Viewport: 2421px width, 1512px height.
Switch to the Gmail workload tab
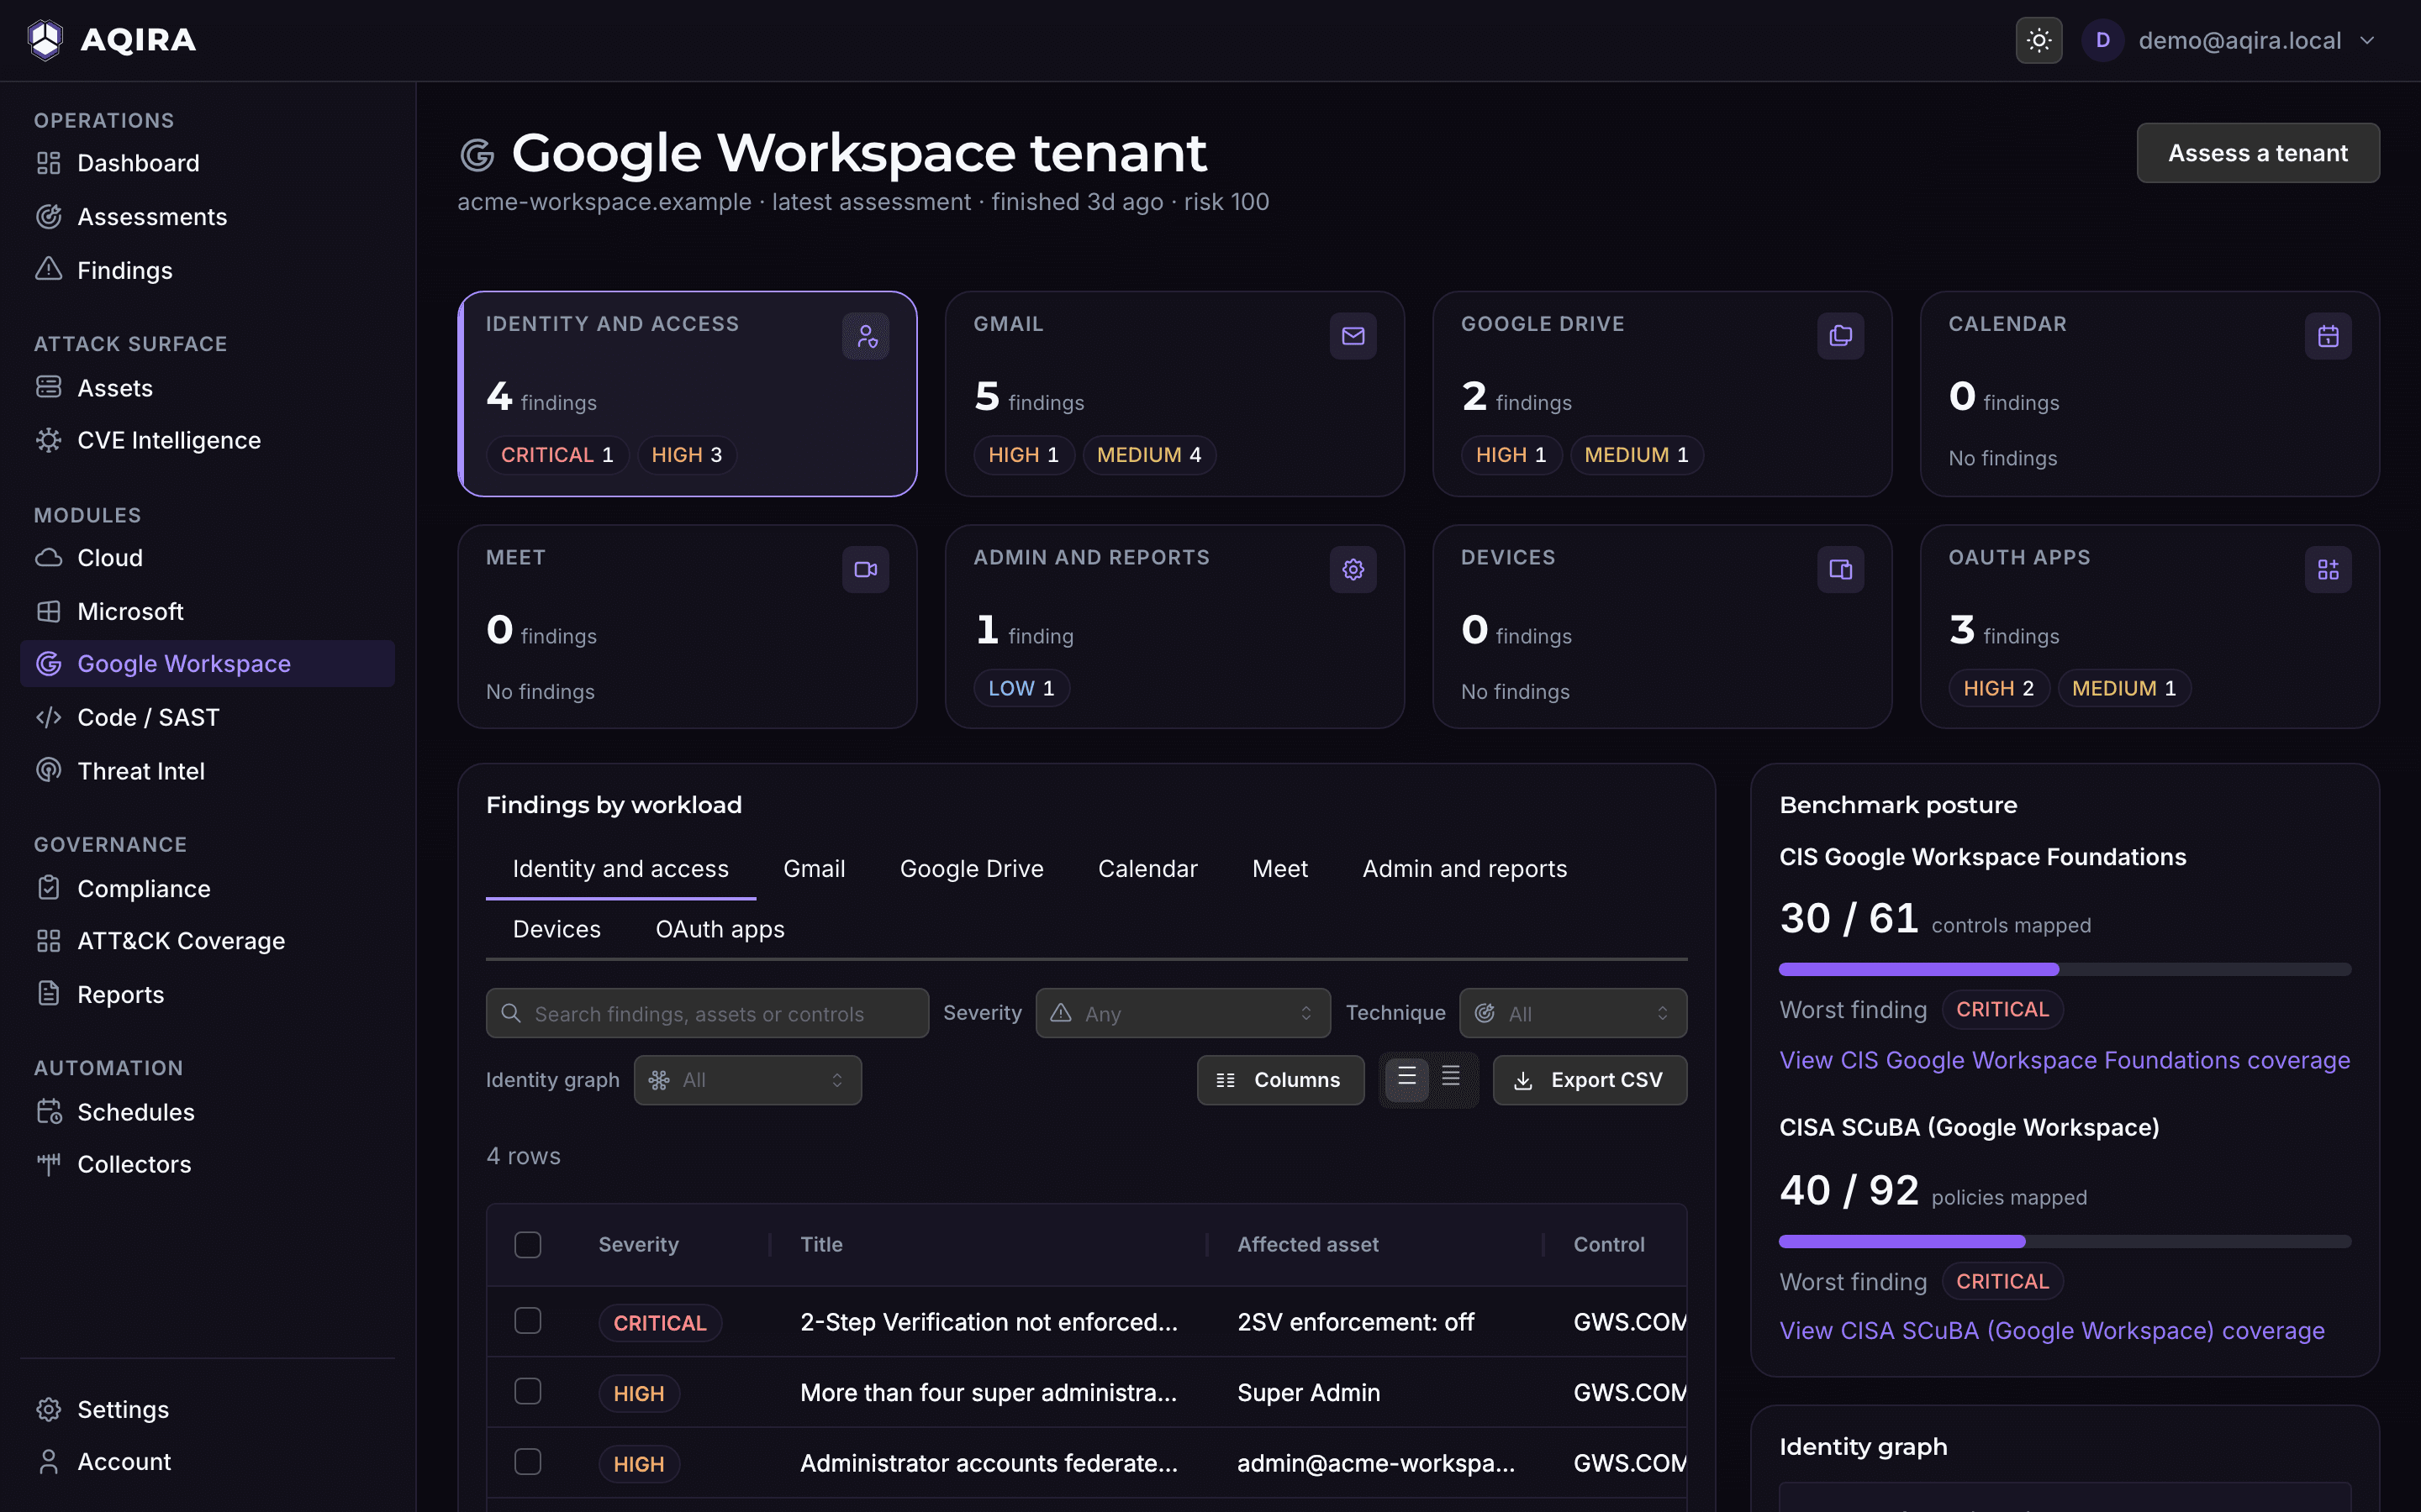coord(814,869)
